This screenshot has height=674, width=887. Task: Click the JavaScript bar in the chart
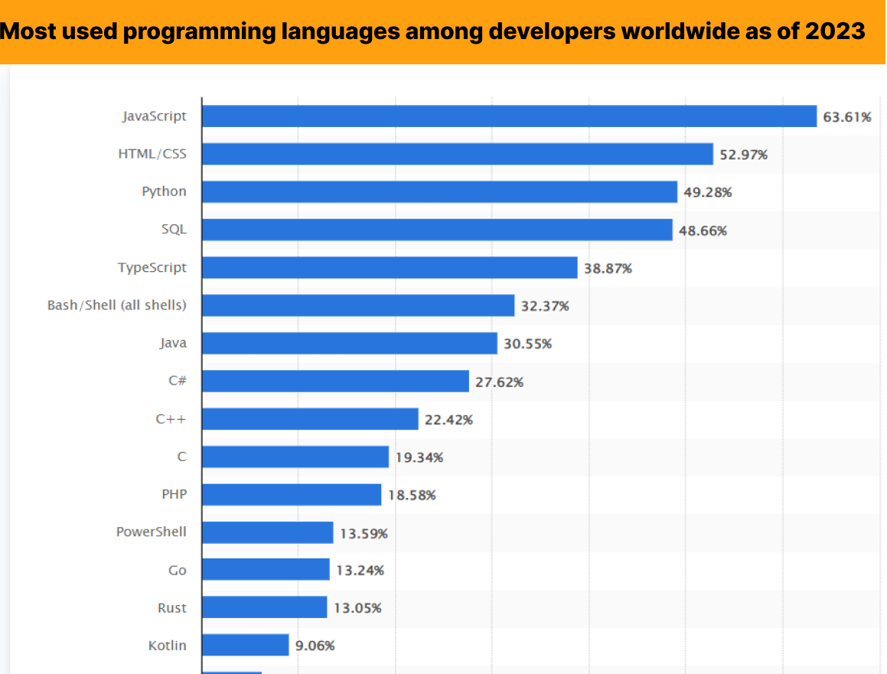click(x=510, y=116)
